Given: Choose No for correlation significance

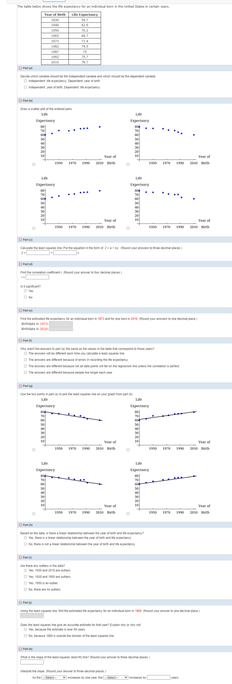Looking at the screenshot, I should click(25, 297).
